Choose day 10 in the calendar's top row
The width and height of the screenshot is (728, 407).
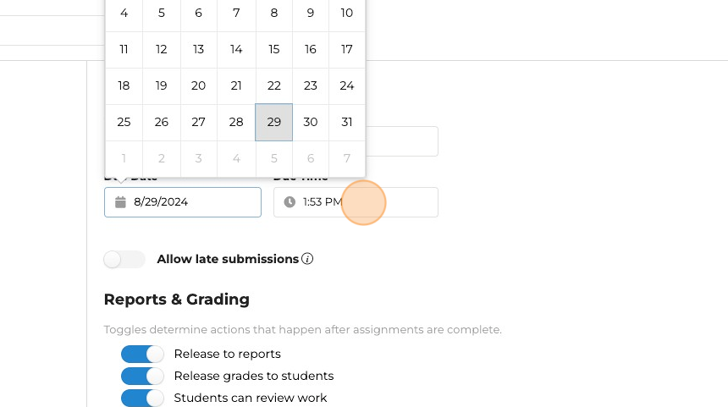point(347,13)
